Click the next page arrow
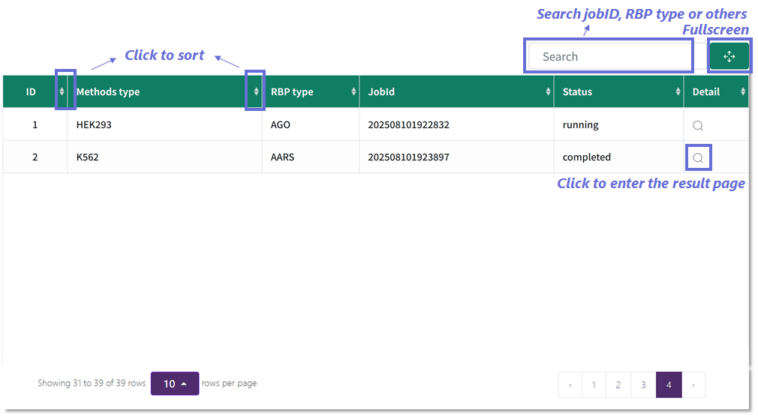The height and width of the screenshot is (416, 758). point(693,385)
